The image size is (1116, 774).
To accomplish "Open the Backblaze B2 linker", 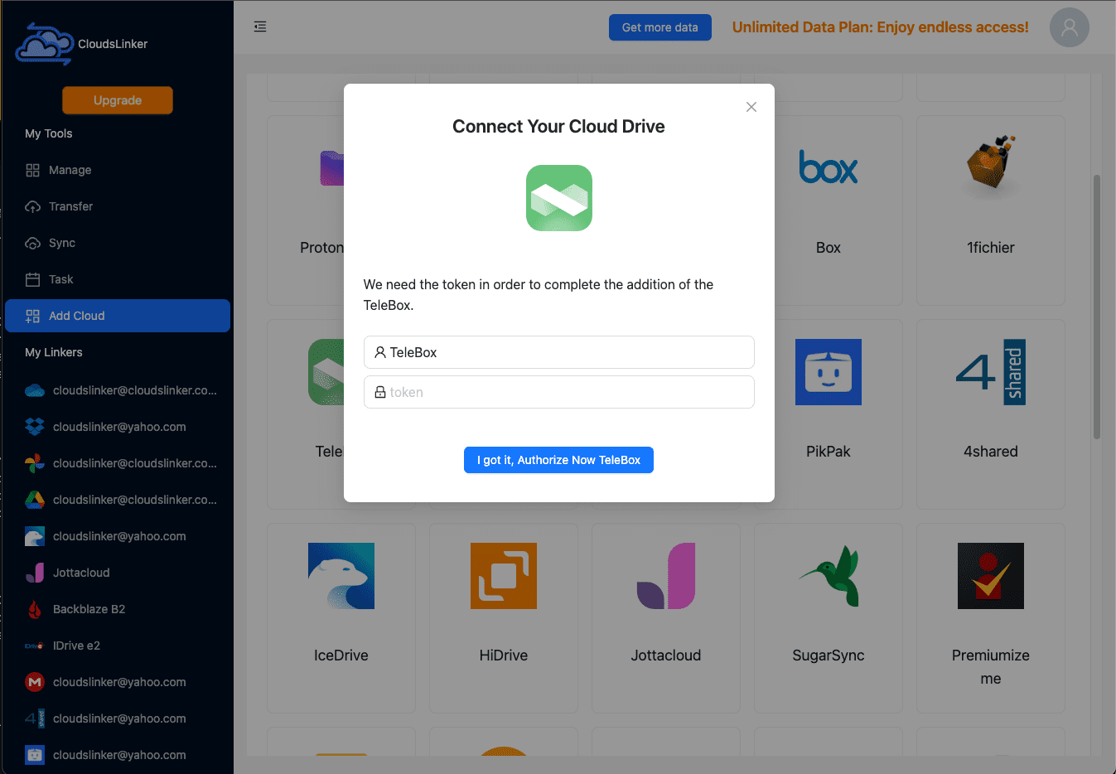I will pyautogui.click(x=118, y=609).
